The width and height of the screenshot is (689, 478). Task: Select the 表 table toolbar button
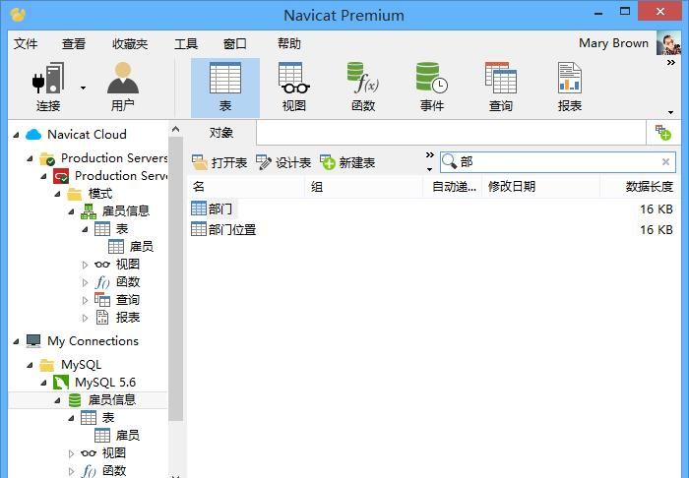click(x=225, y=88)
